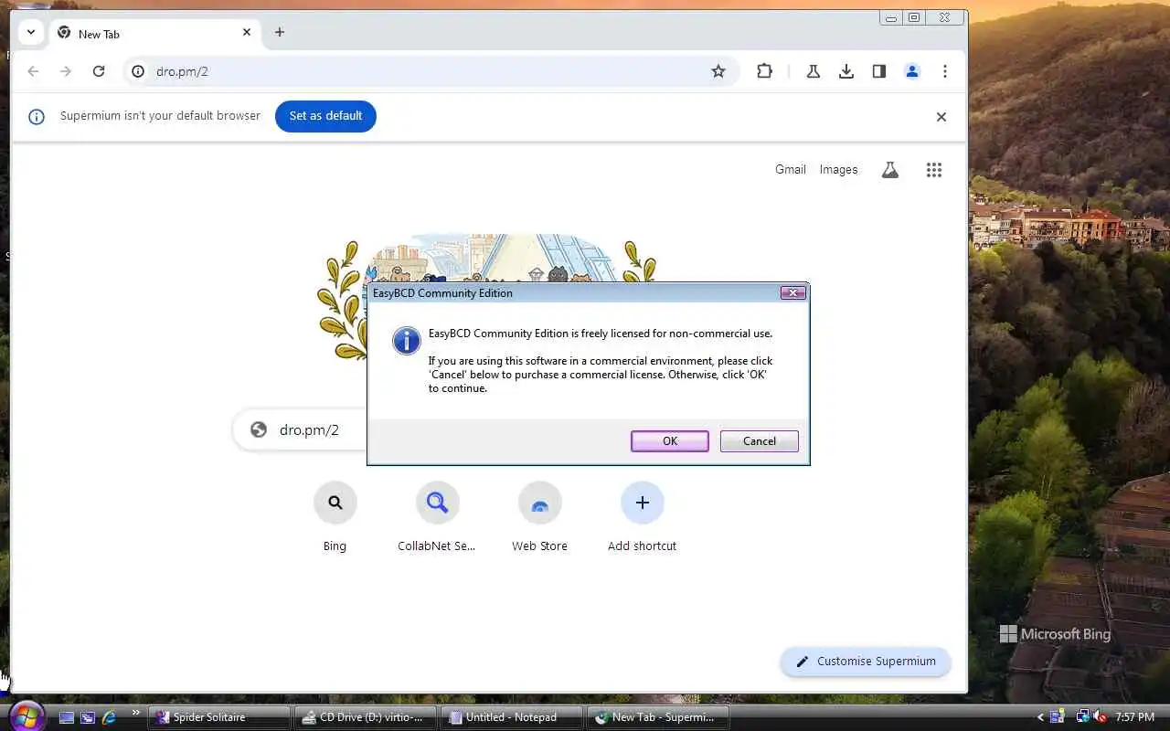Screen dimensions: 1170x731
Task: Go back with the back arrow
Action: (x=33, y=71)
